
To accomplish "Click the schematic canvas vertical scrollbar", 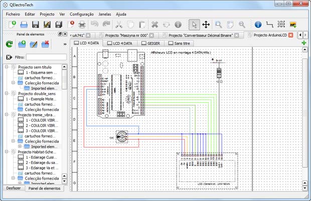I will pyautogui.click(x=305, y=113).
